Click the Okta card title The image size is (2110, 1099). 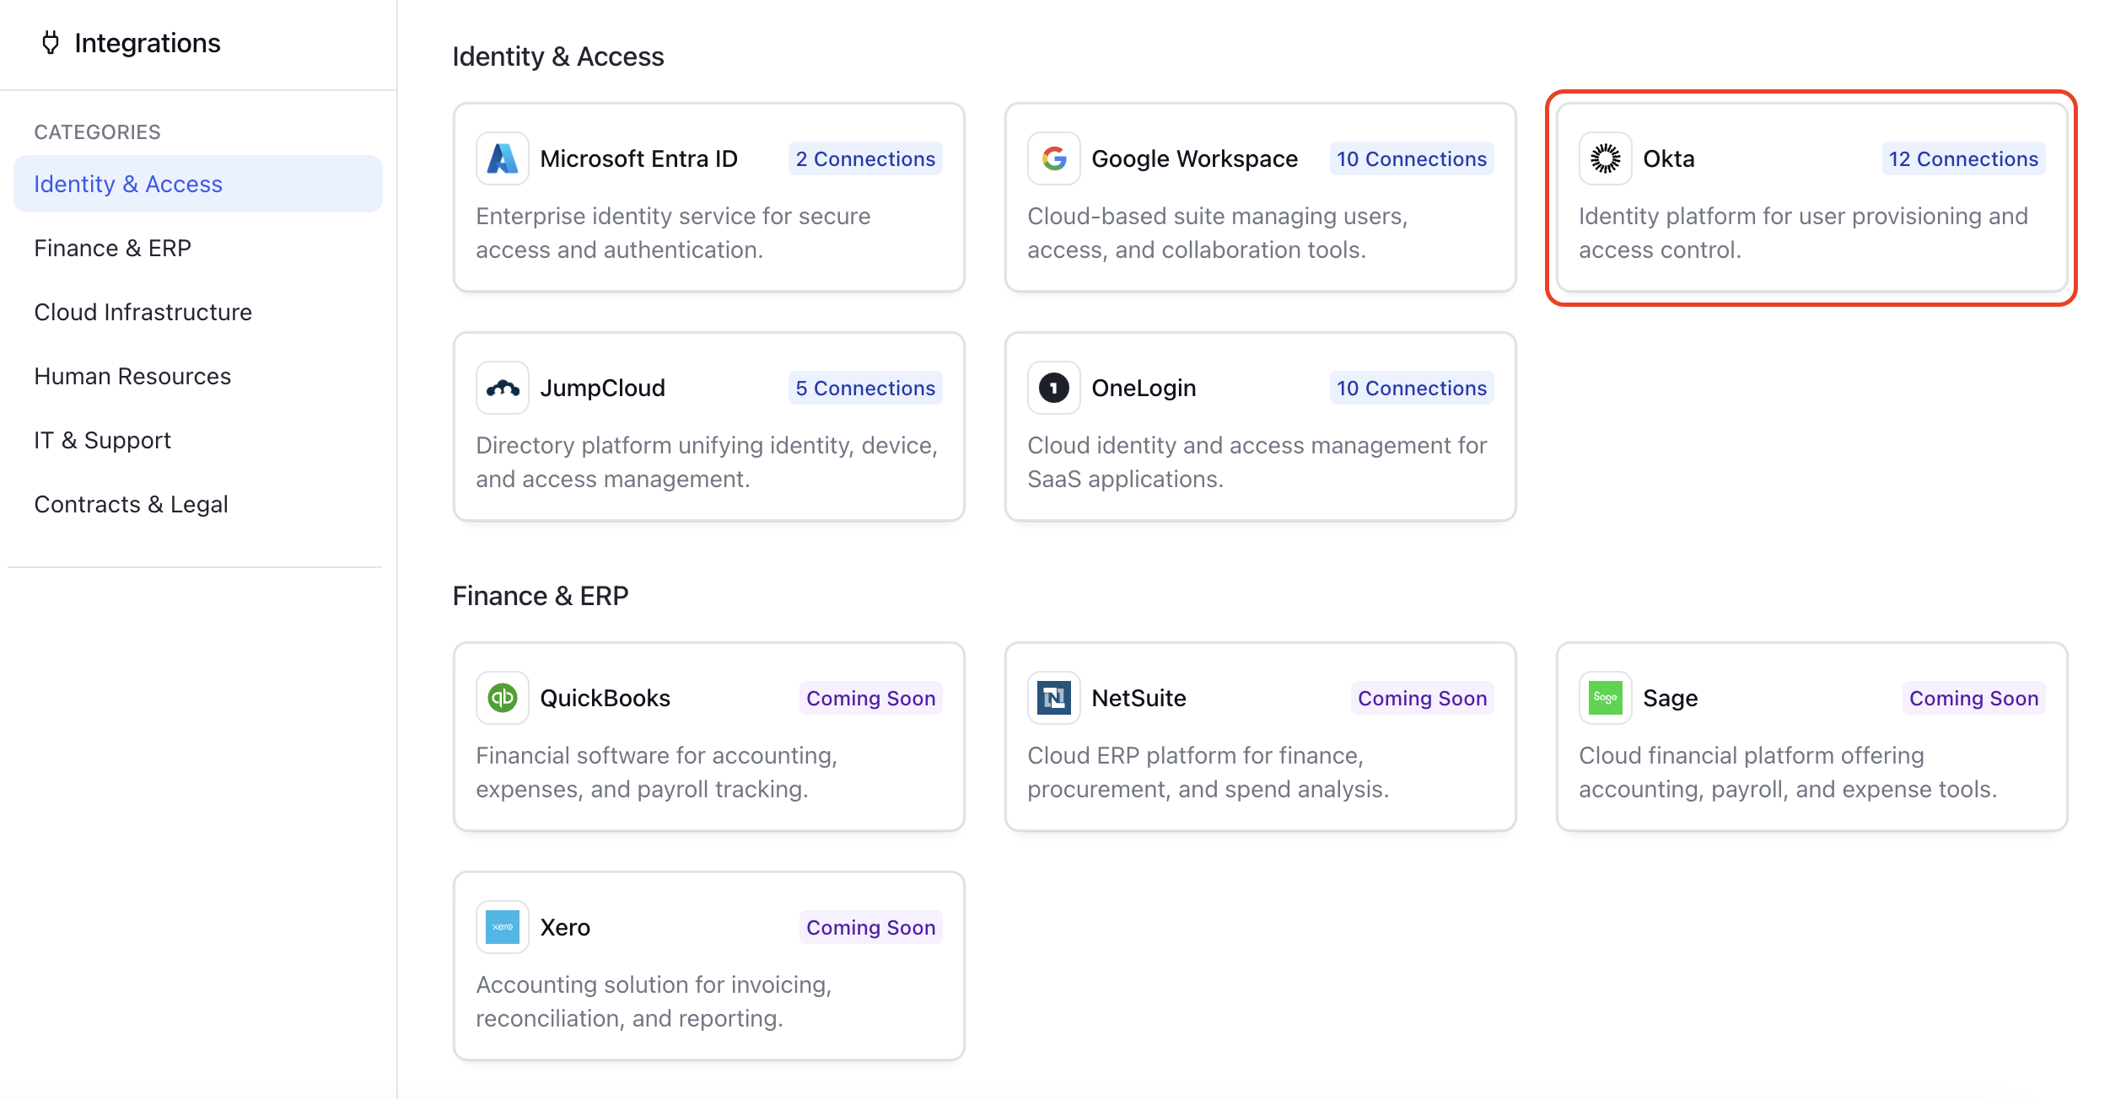1669,158
